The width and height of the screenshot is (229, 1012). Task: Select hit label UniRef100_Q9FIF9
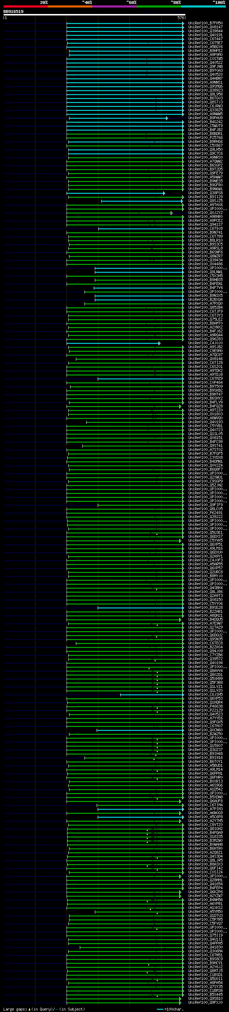click(x=205, y=505)
